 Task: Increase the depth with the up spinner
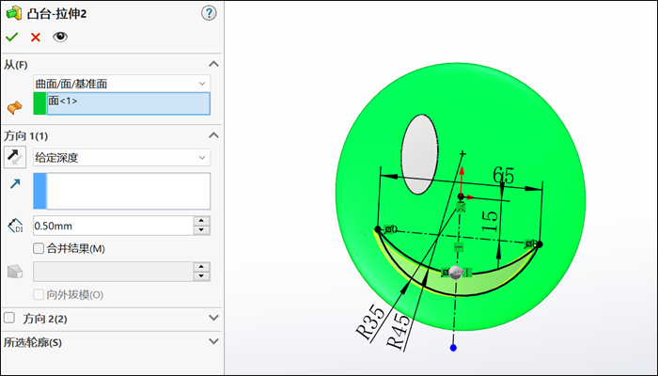(x=202, y=221)
